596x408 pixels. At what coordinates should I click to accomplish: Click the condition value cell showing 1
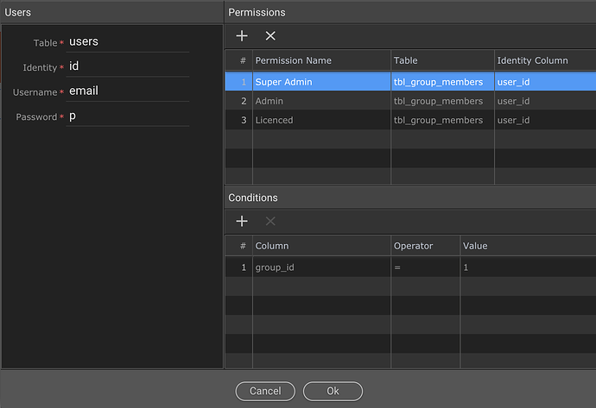[529, 267]
